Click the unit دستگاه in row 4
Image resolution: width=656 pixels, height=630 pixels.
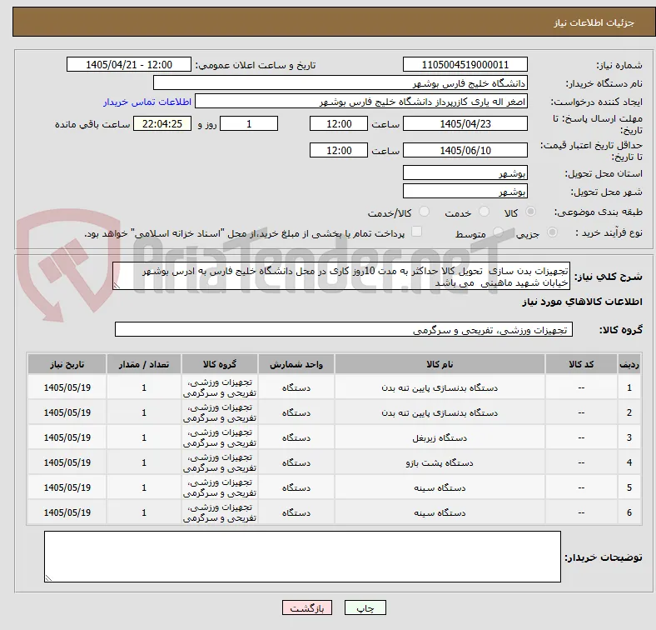click(296, 462)
